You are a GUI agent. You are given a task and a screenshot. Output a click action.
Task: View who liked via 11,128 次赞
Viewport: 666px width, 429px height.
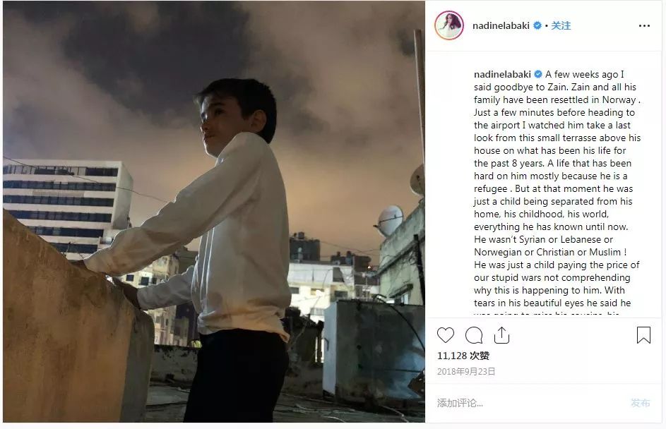point(463,356)
